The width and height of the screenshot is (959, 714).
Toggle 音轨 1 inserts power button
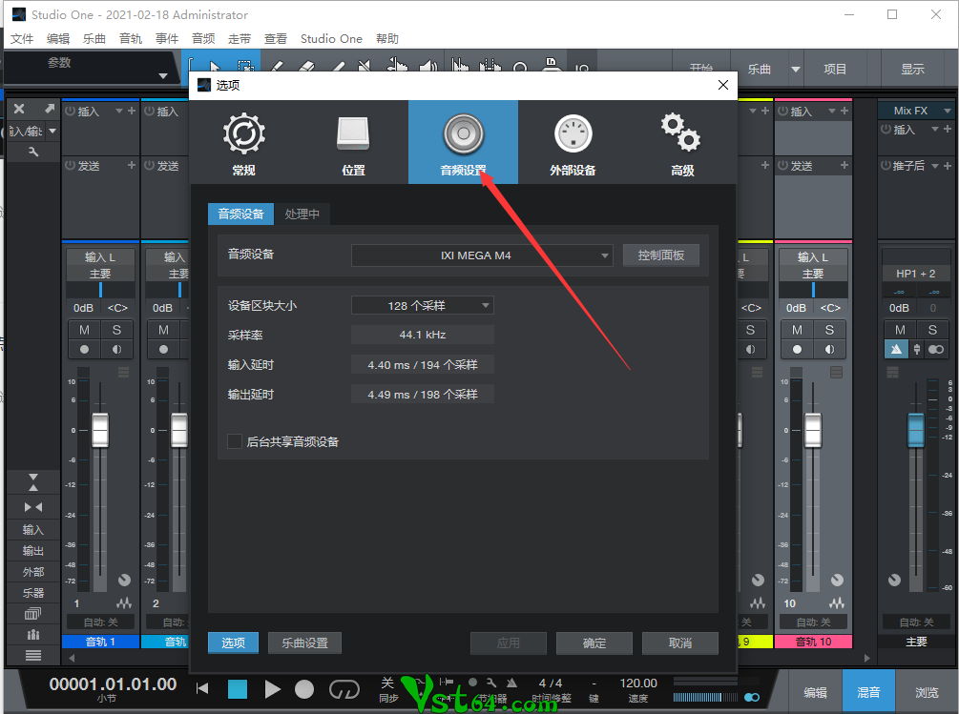[70, 111]
